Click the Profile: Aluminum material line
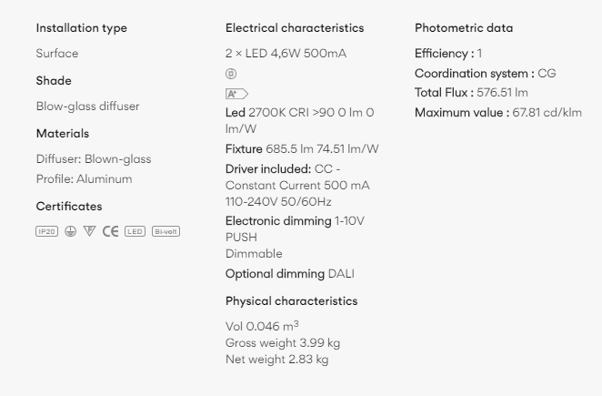The image size is (602, 396). (x=84, y=179)
